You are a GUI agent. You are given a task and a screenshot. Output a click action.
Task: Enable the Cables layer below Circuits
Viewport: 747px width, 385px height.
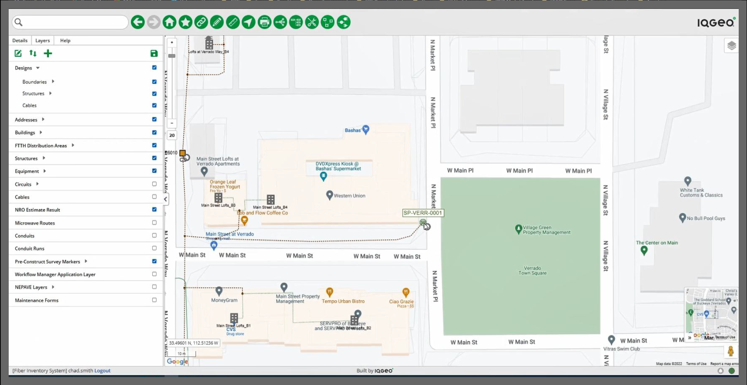click(154, 197)
